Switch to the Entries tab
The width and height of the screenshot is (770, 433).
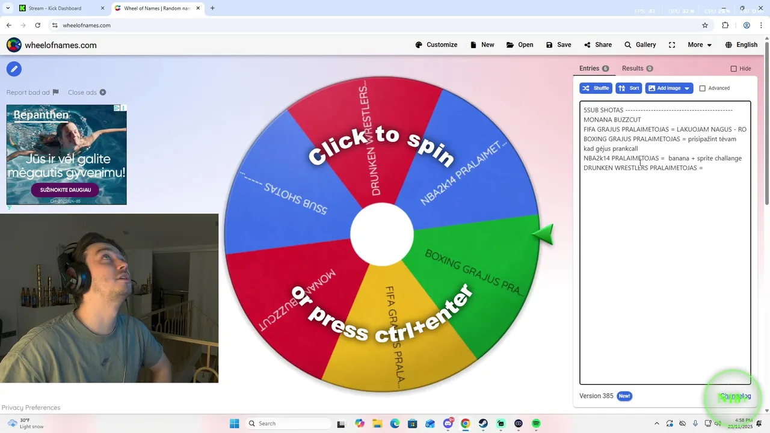[x=594, y=69]
